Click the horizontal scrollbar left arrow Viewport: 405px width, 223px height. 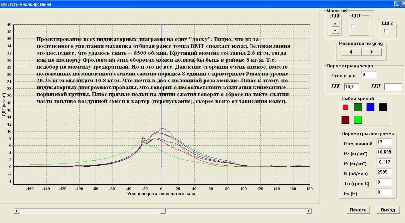[17, 211]
